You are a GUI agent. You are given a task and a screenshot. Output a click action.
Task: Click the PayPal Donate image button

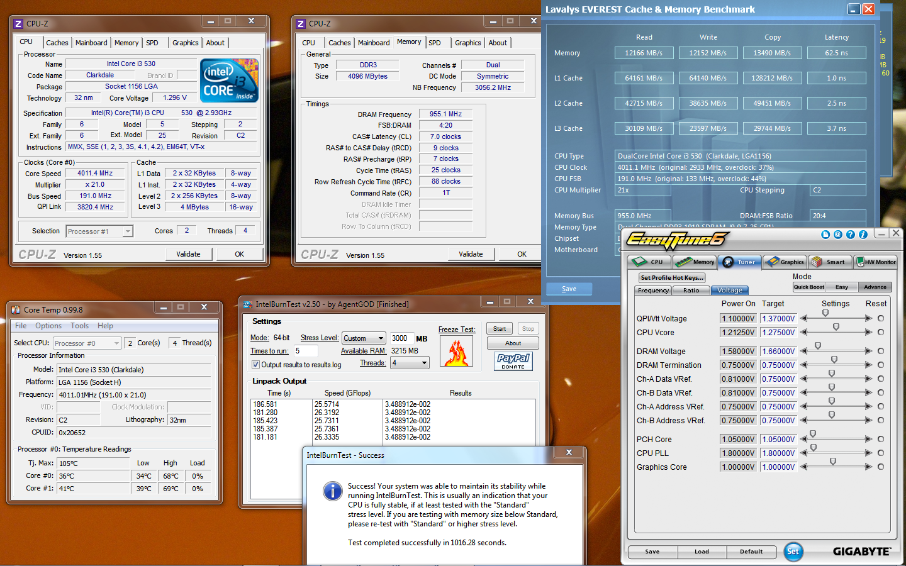tap(513, 361)
